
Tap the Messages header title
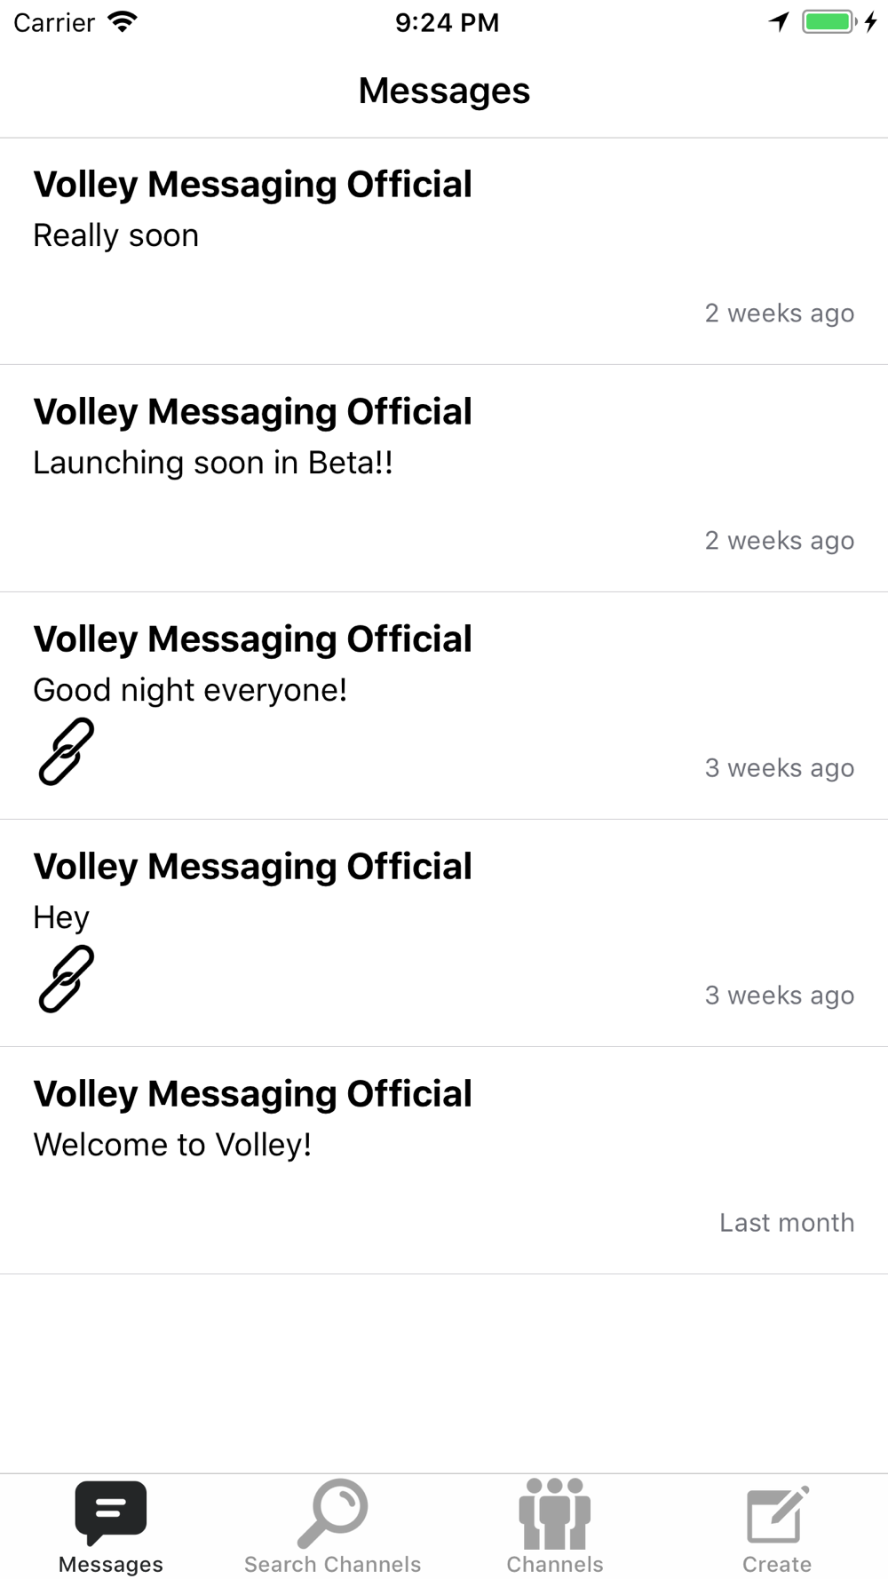pyautogui.click(x=444, y=91)
